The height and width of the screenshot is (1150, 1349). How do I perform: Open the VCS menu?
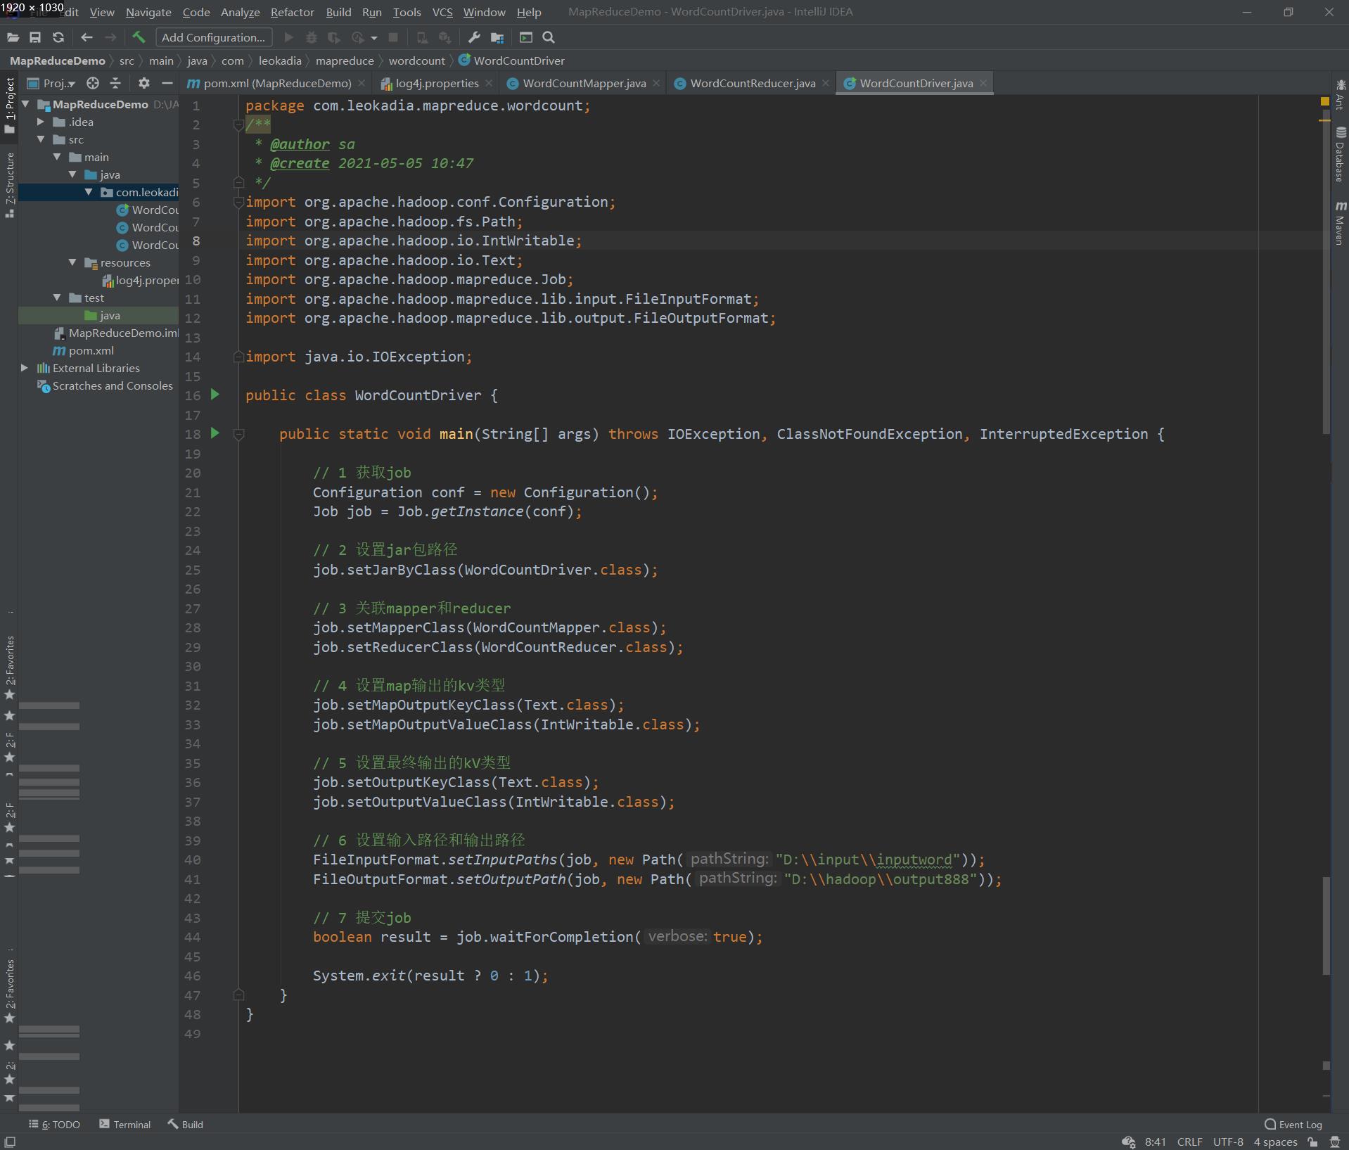click(x=442, y=12)
